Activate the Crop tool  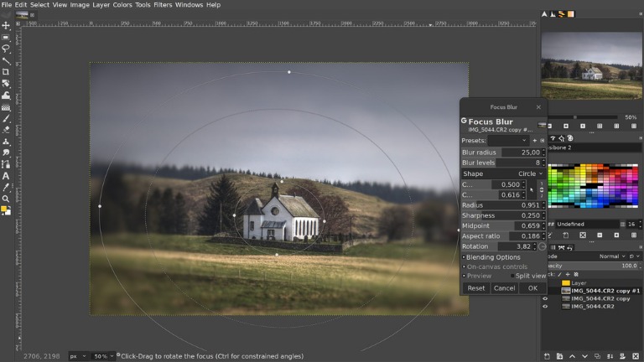(x=6, y=72)
